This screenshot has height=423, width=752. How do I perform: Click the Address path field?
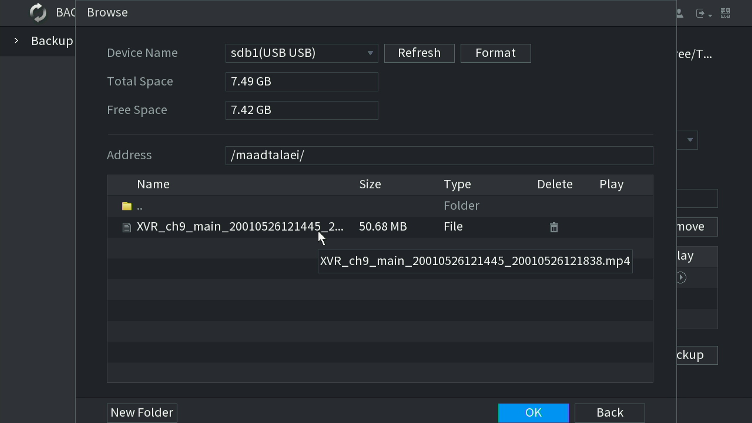pyautogui.click(x=439, y=155)
